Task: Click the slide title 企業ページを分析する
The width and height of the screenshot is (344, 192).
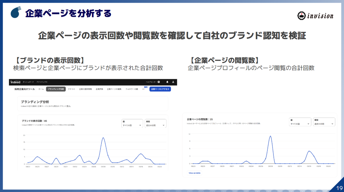Action: (x=68, y=13)
